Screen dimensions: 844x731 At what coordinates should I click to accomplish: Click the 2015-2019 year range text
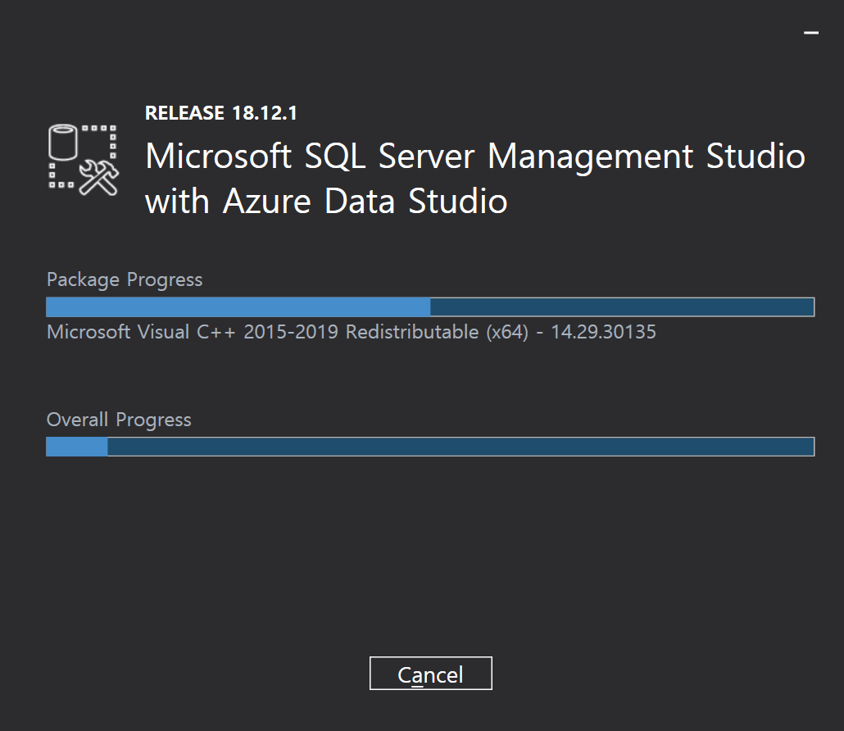[292, 332]
